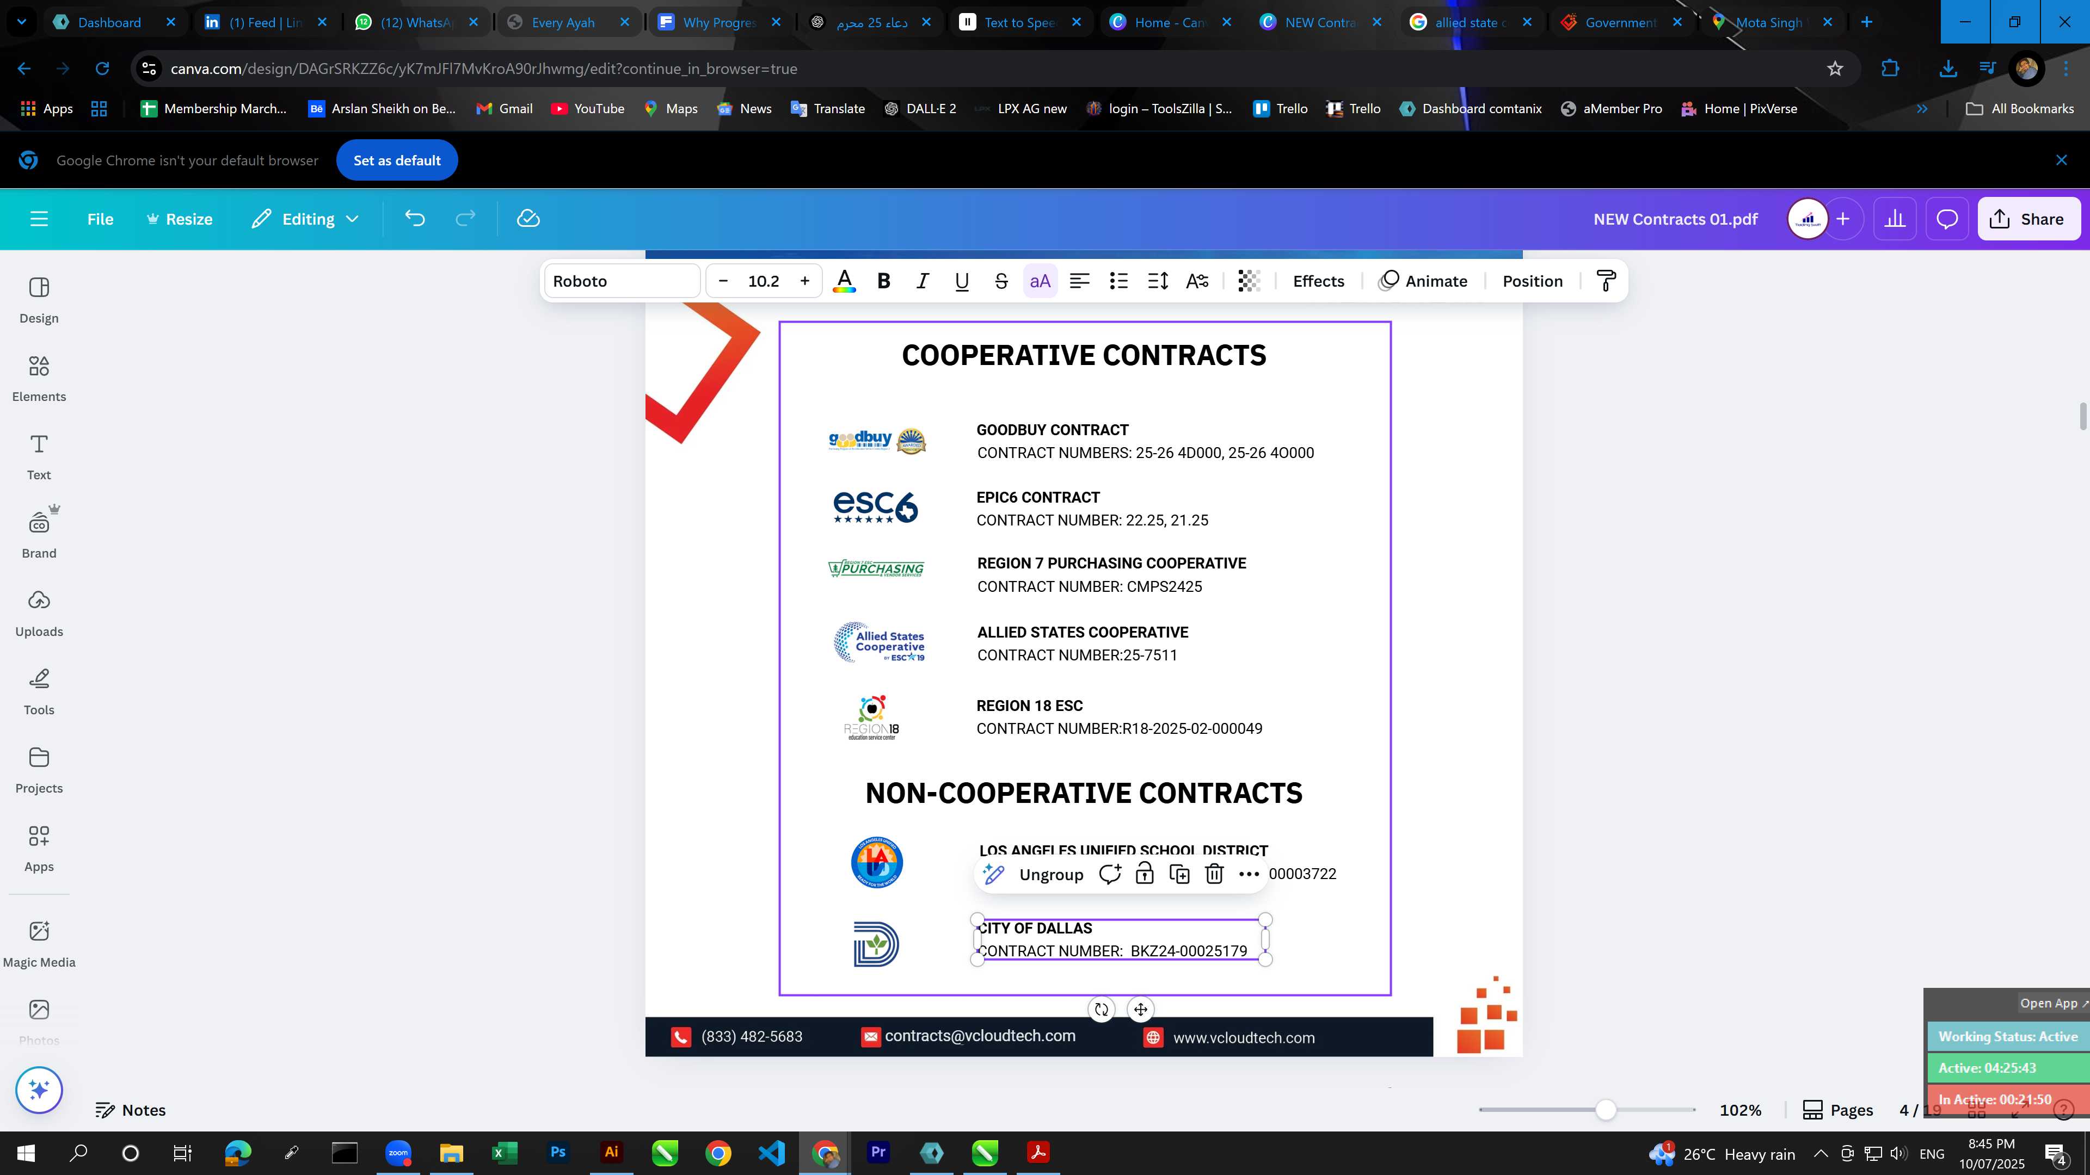Open the Brand panel
2090x1175 pixels.
(x=39, y=535)
